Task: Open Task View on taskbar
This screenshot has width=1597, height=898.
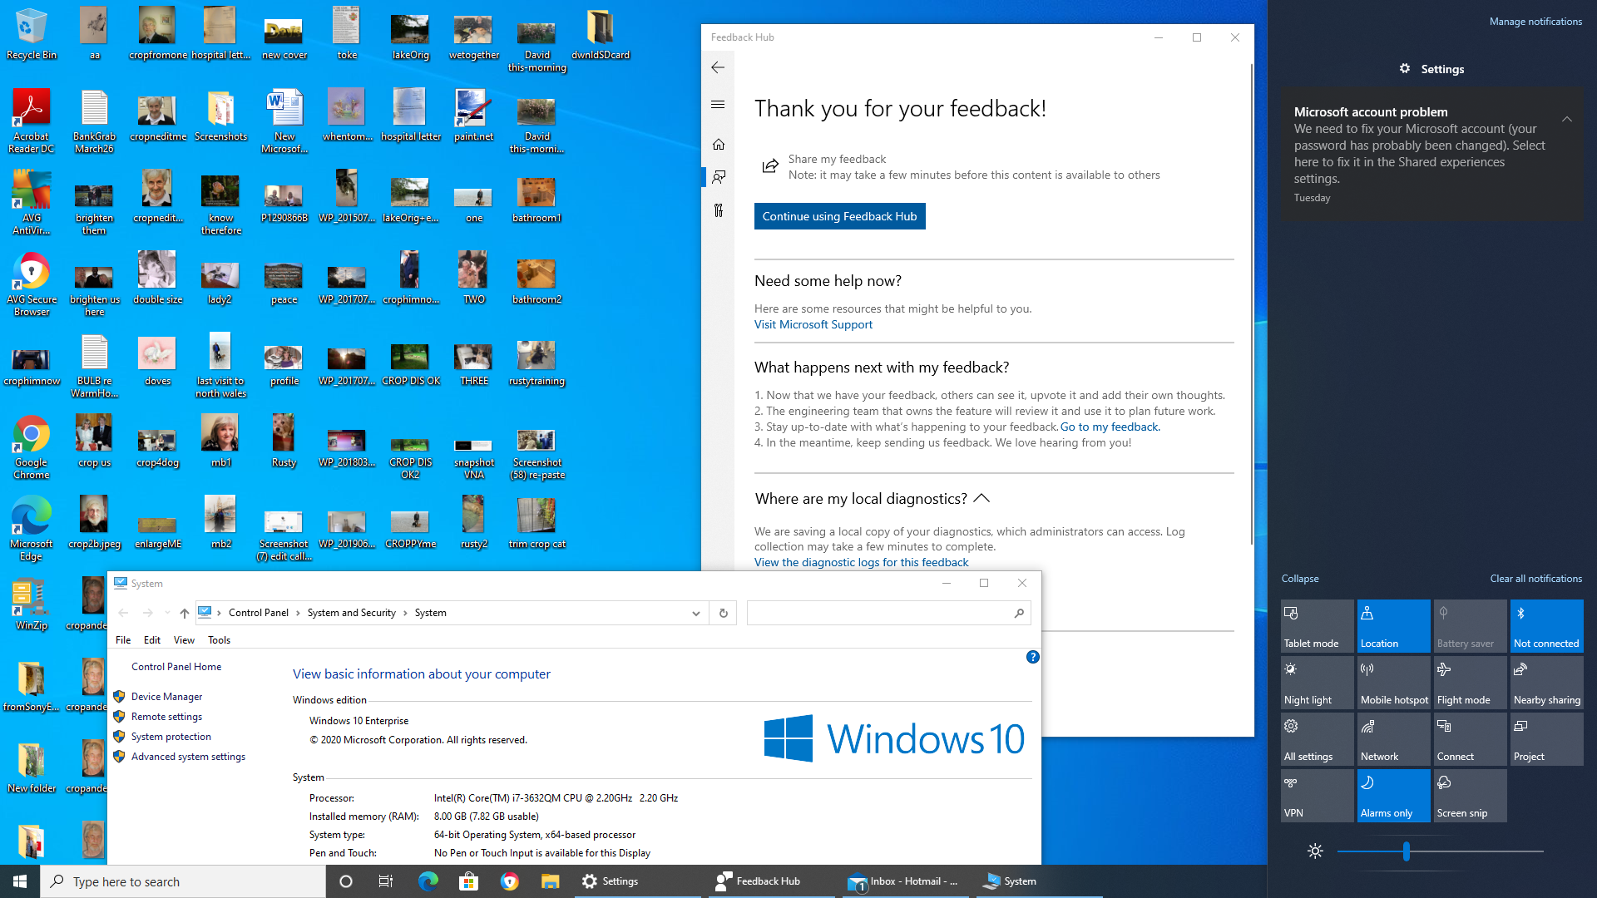Action: [386, 881]
